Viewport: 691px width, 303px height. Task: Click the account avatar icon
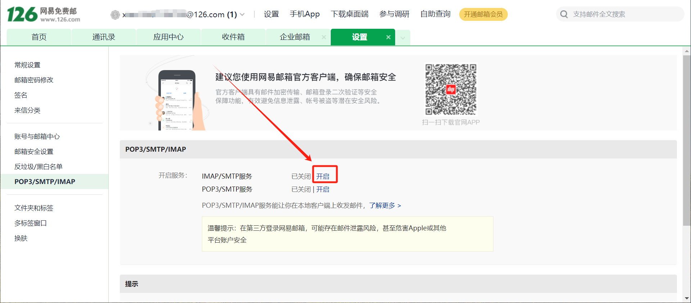pyautogui.click(x=115, y=15)
